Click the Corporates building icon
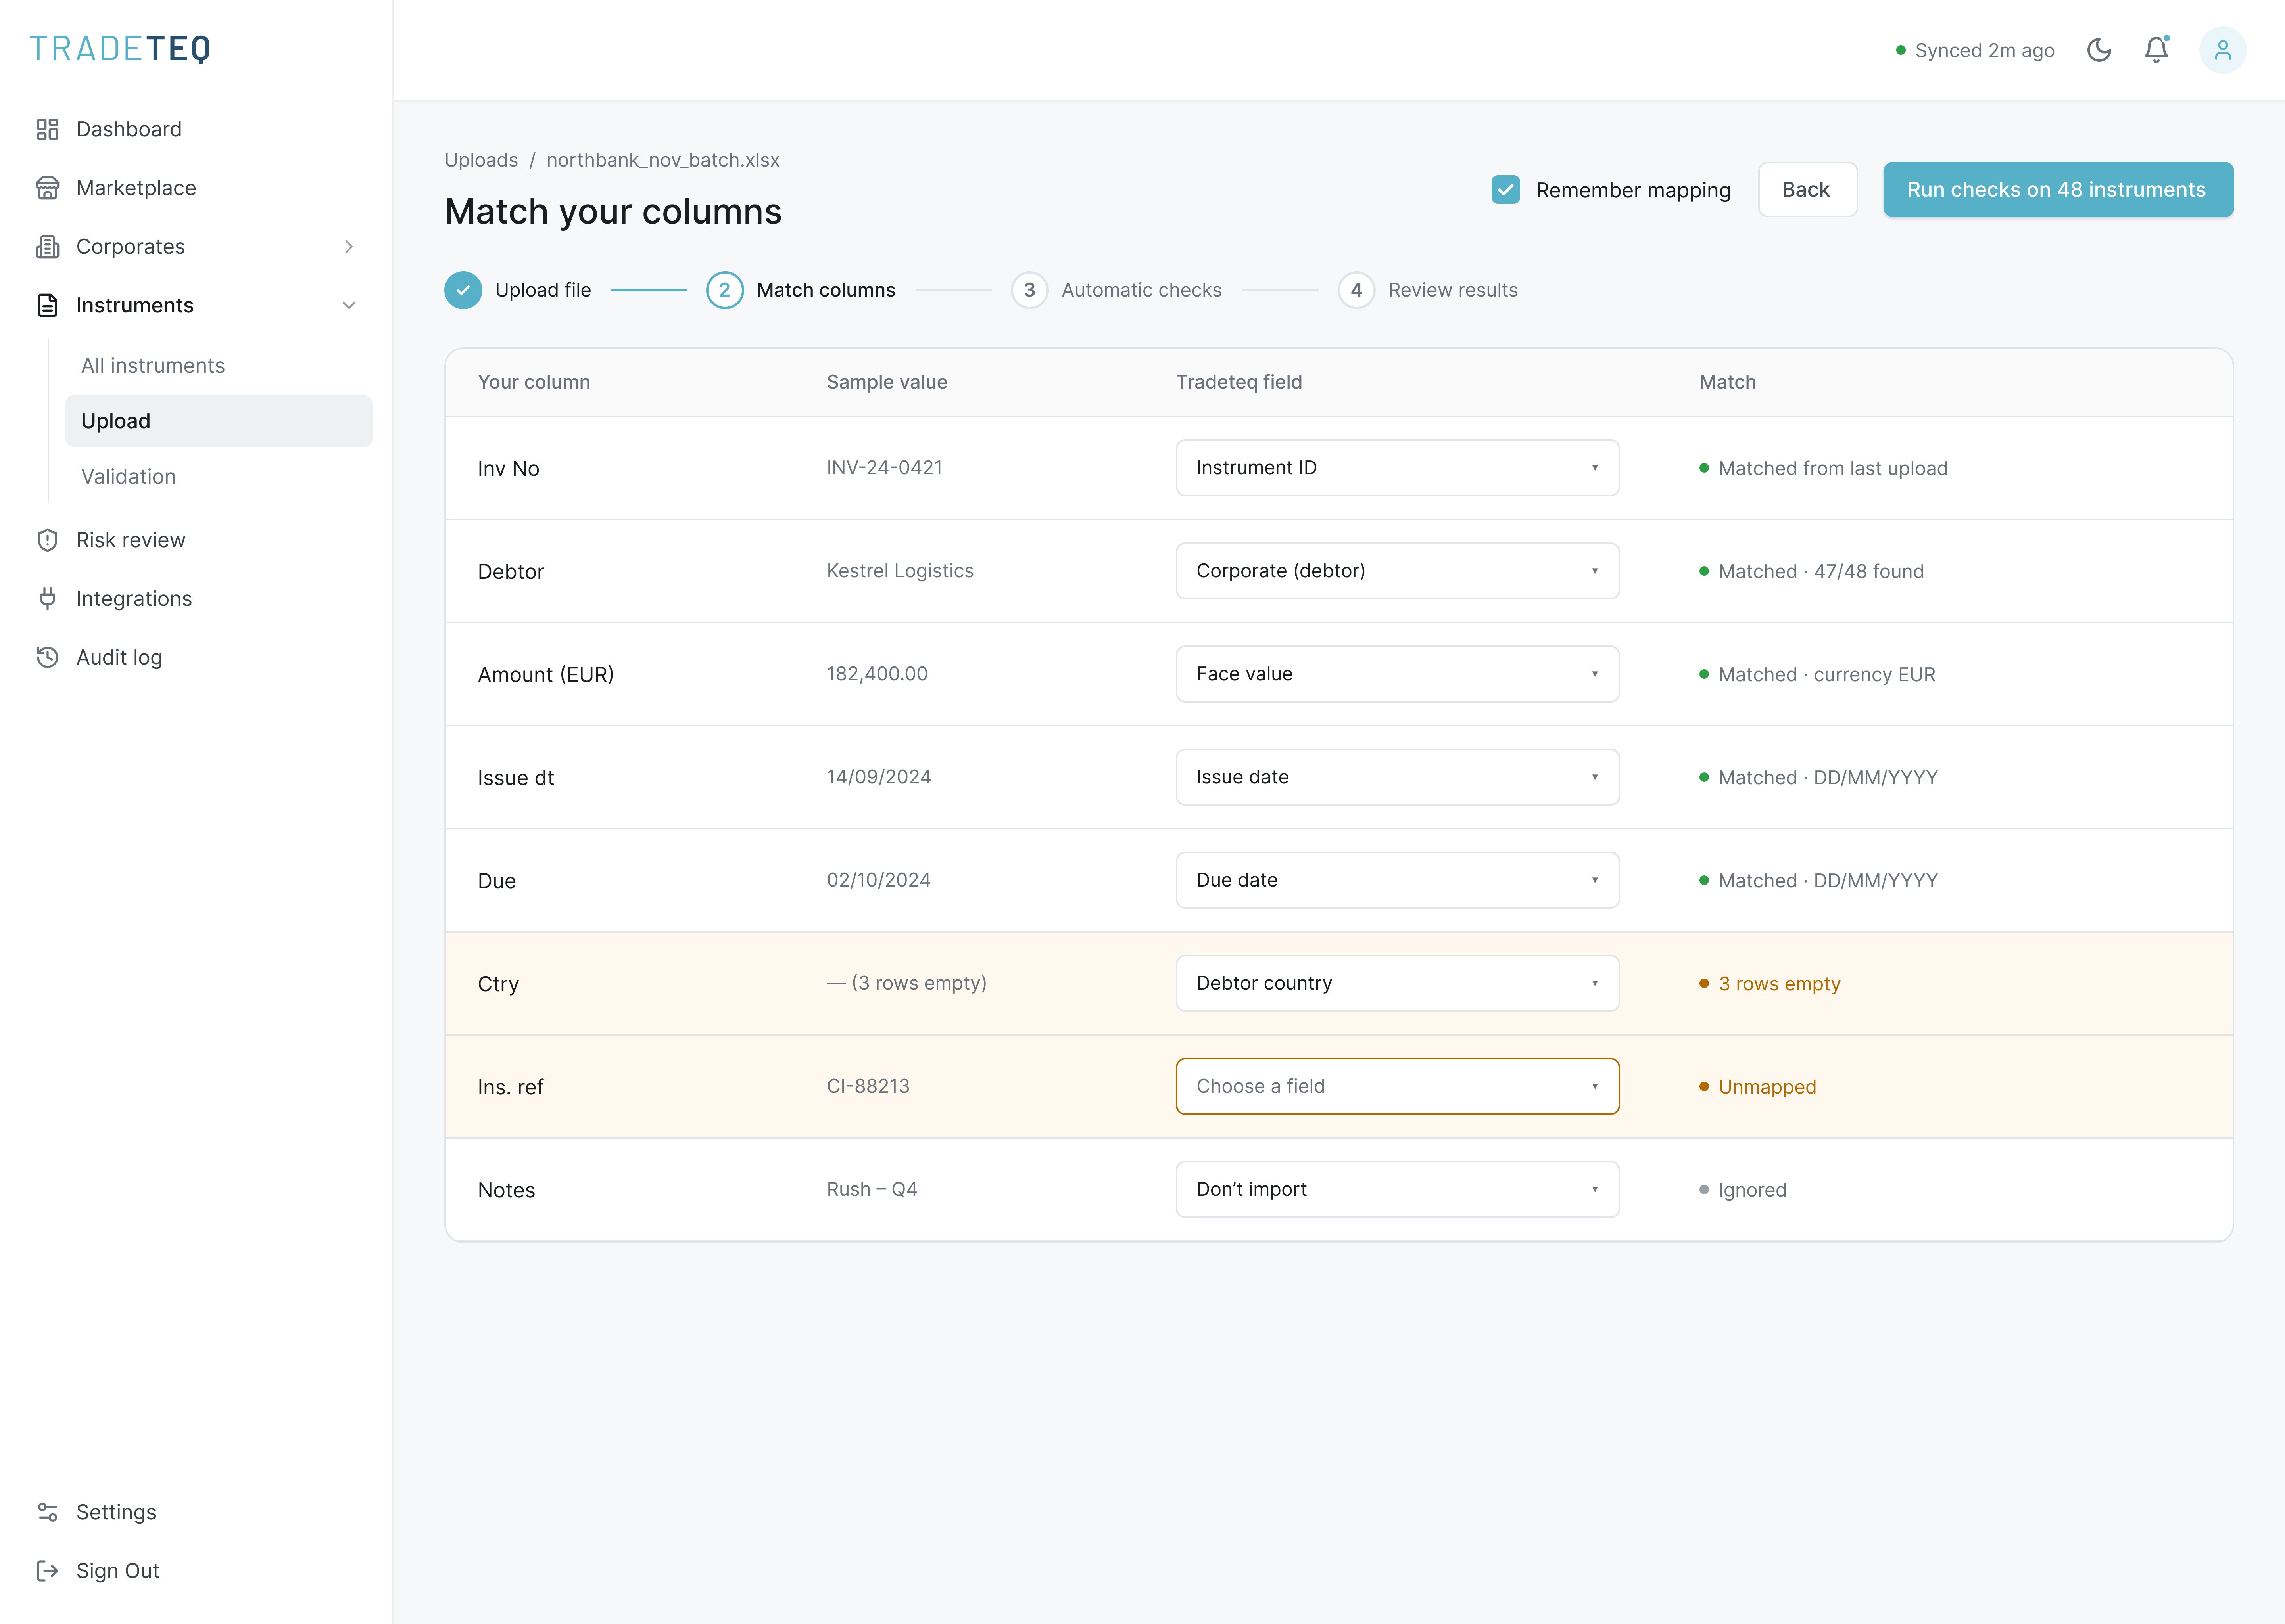 pyautogui.click(x=47, y=247)
